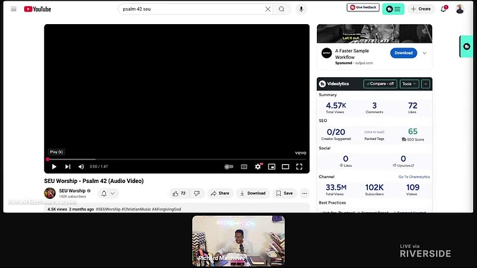
Task: Skip to the next video
Action: click(x=68, y=167)
